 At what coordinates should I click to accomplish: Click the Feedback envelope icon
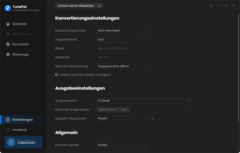[8, 130]
